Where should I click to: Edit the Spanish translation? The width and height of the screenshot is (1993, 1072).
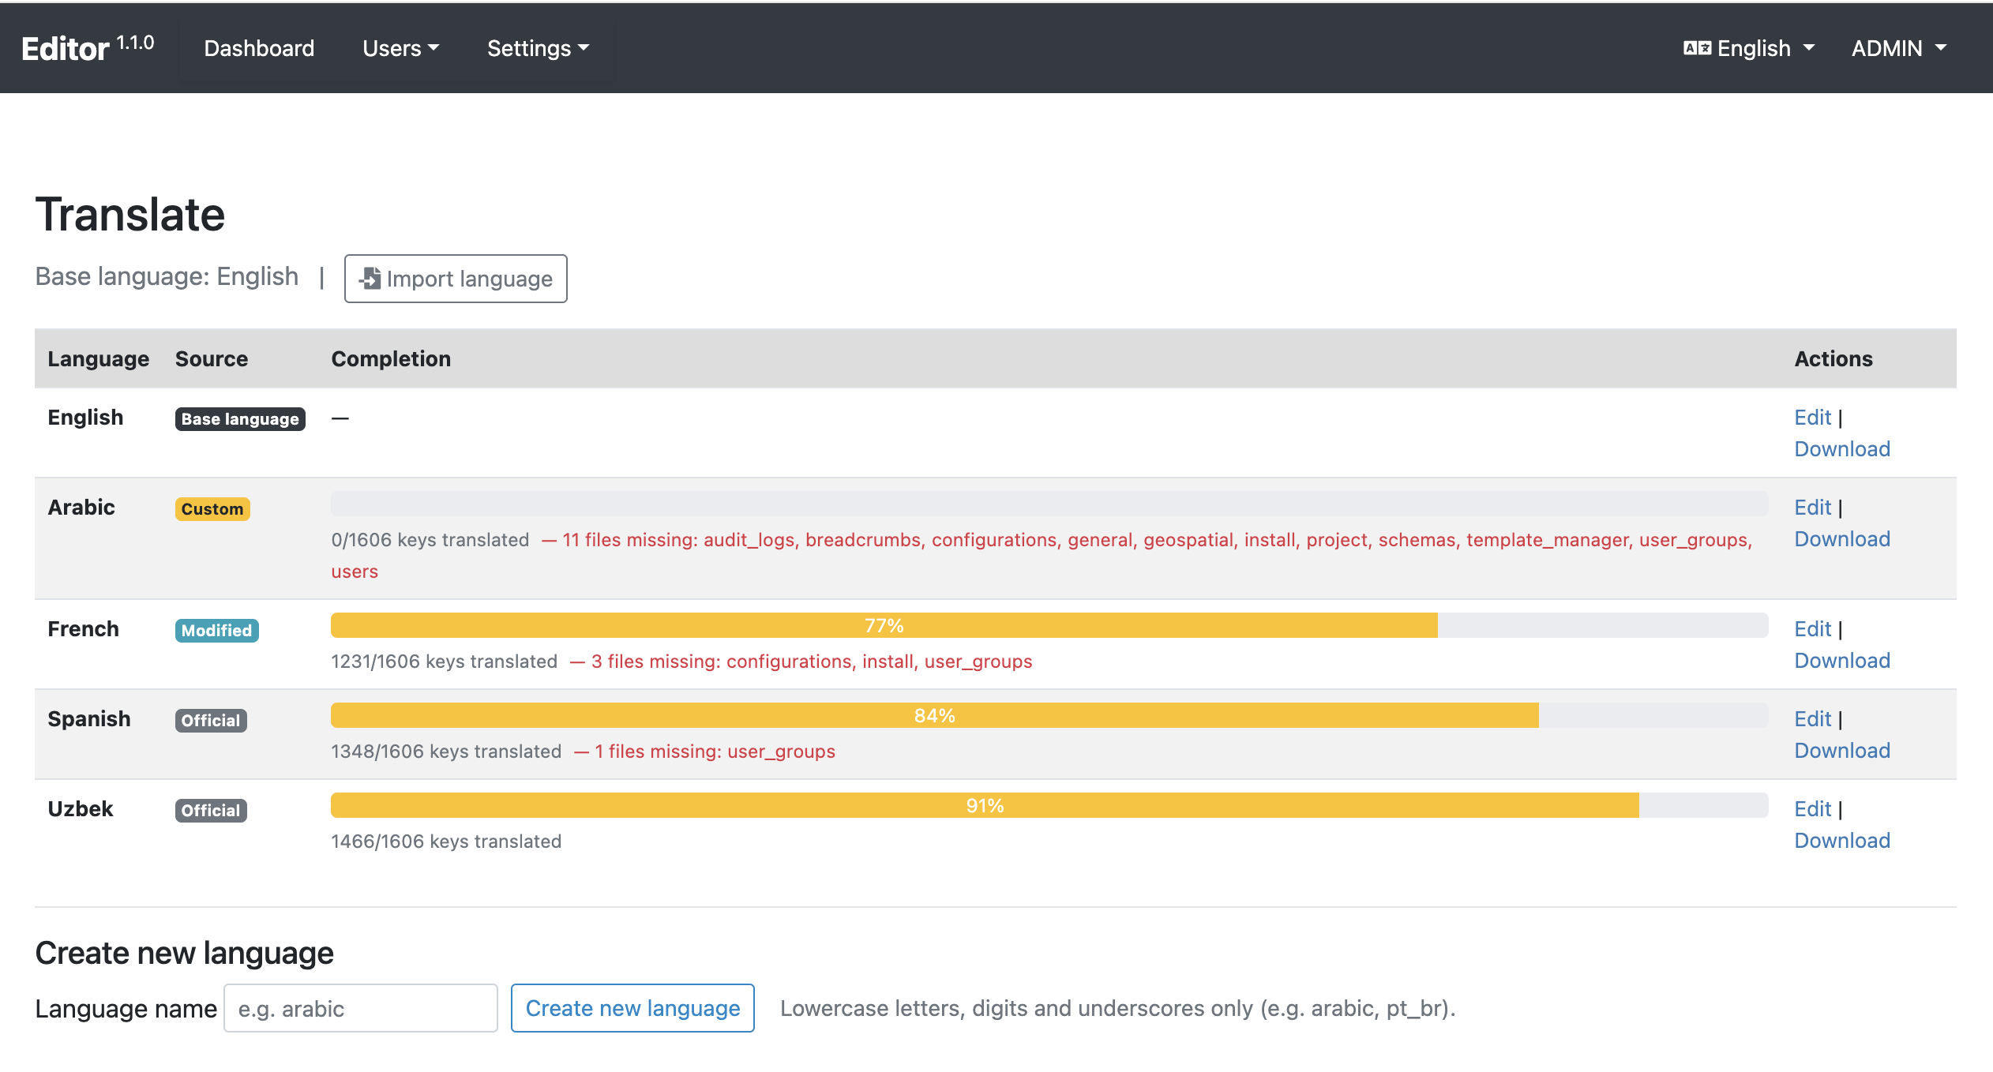click(1812, 719)
